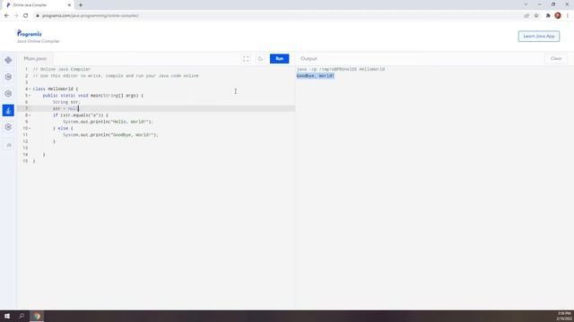Viewport: 574px width, 322px height.
Task: Run the Java code
Action: coord(279,59)
